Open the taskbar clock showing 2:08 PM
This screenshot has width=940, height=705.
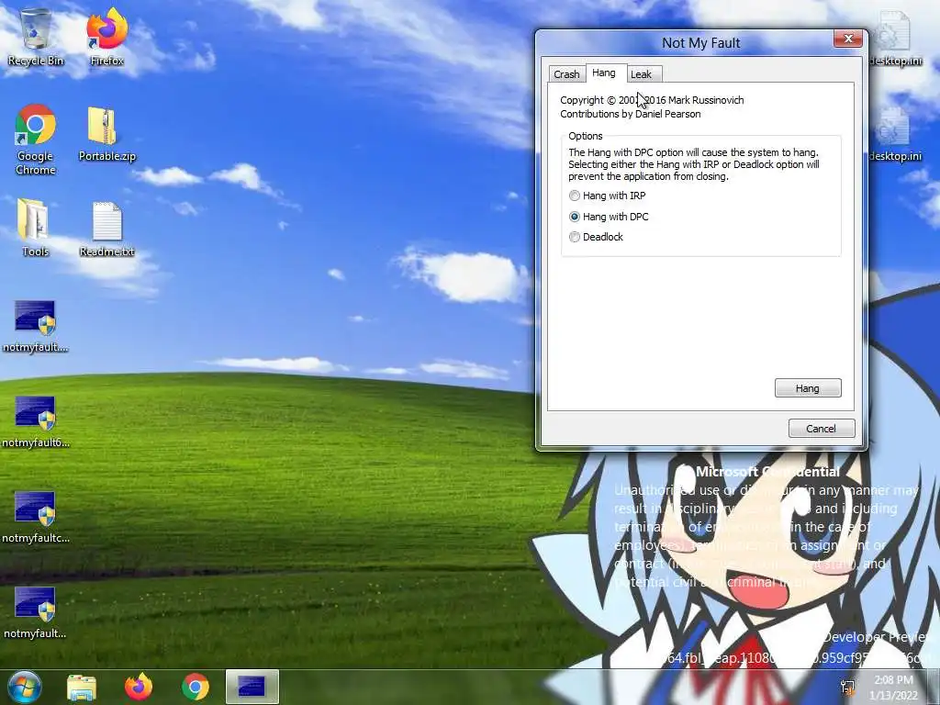point(893,688)
